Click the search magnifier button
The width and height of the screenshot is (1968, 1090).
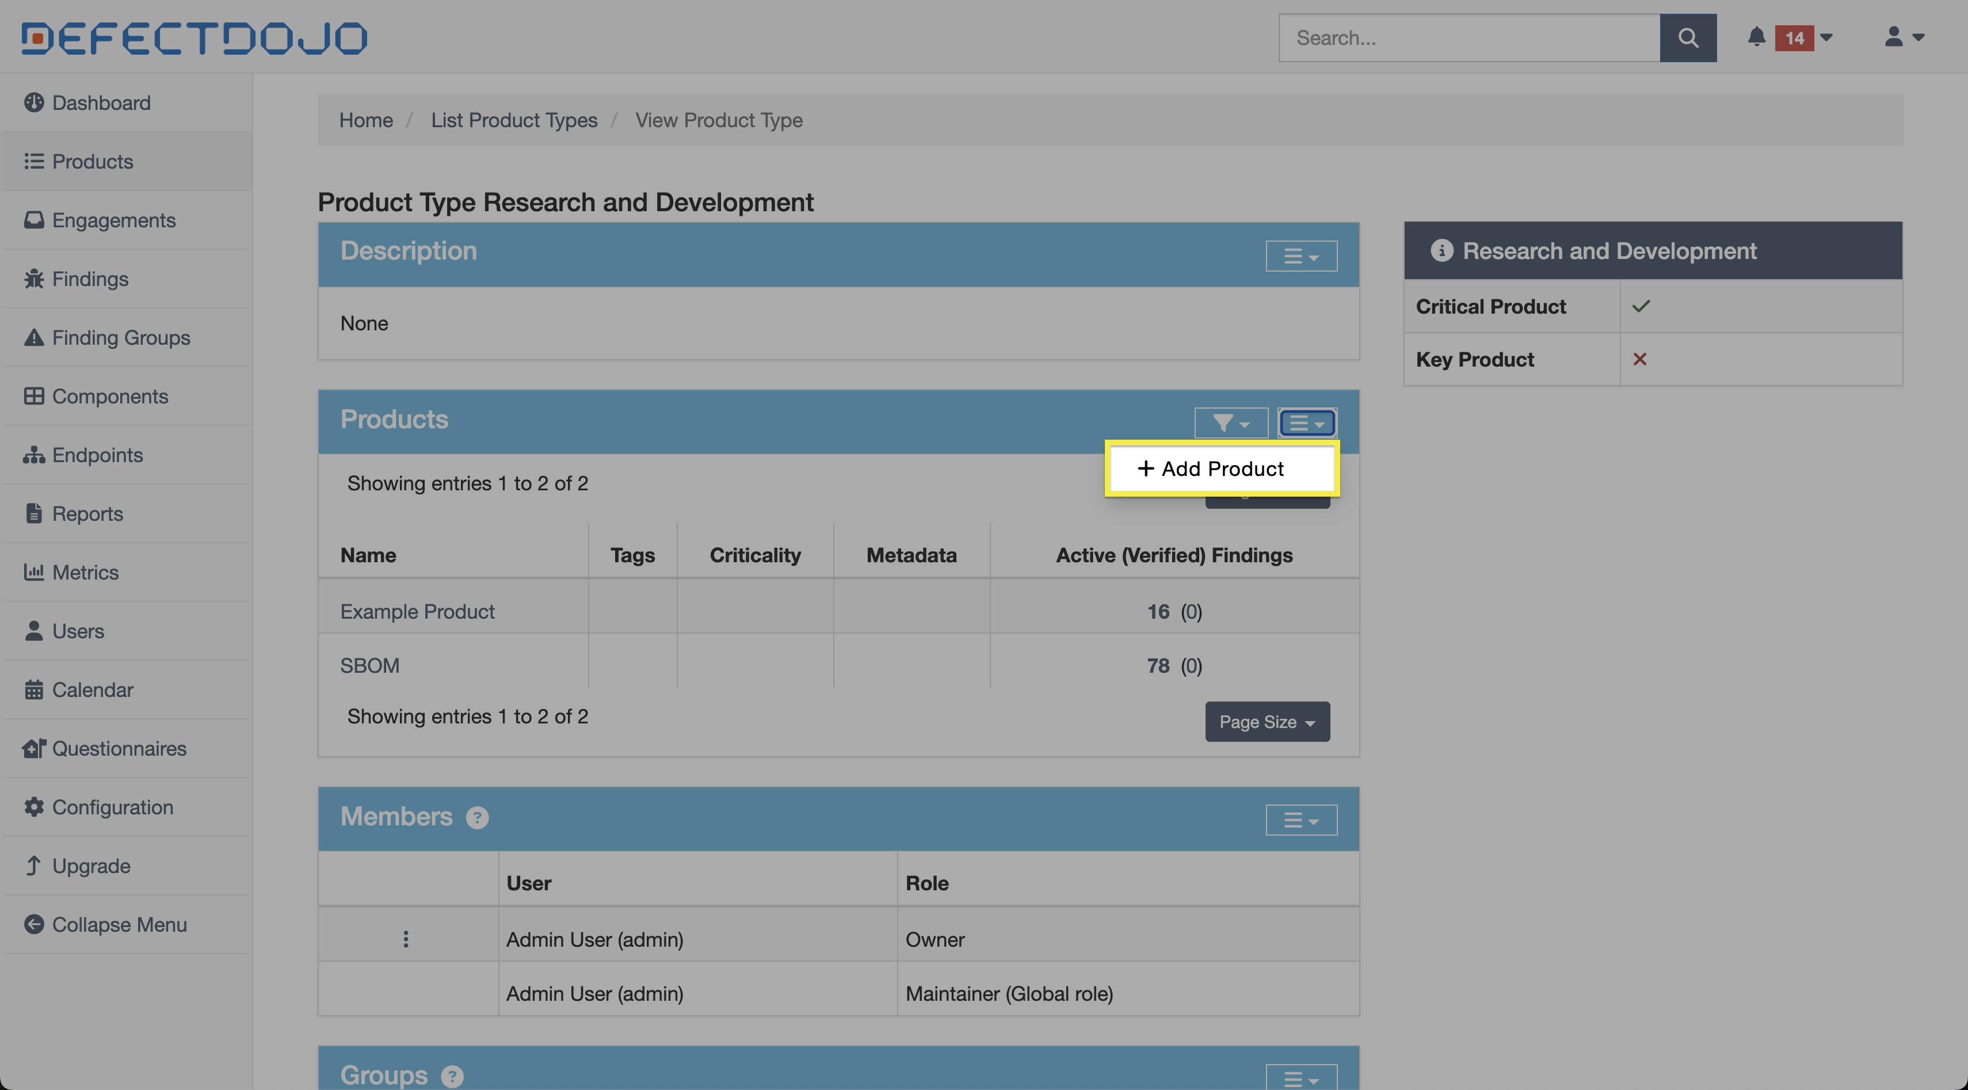click(x=1688, y=37)
